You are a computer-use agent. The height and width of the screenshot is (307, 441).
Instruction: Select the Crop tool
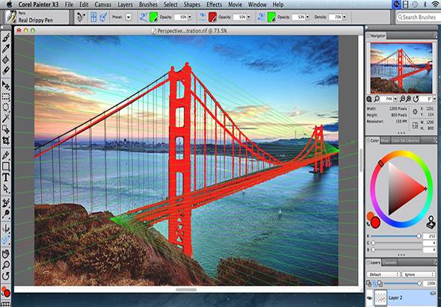[x=6, y=140]
